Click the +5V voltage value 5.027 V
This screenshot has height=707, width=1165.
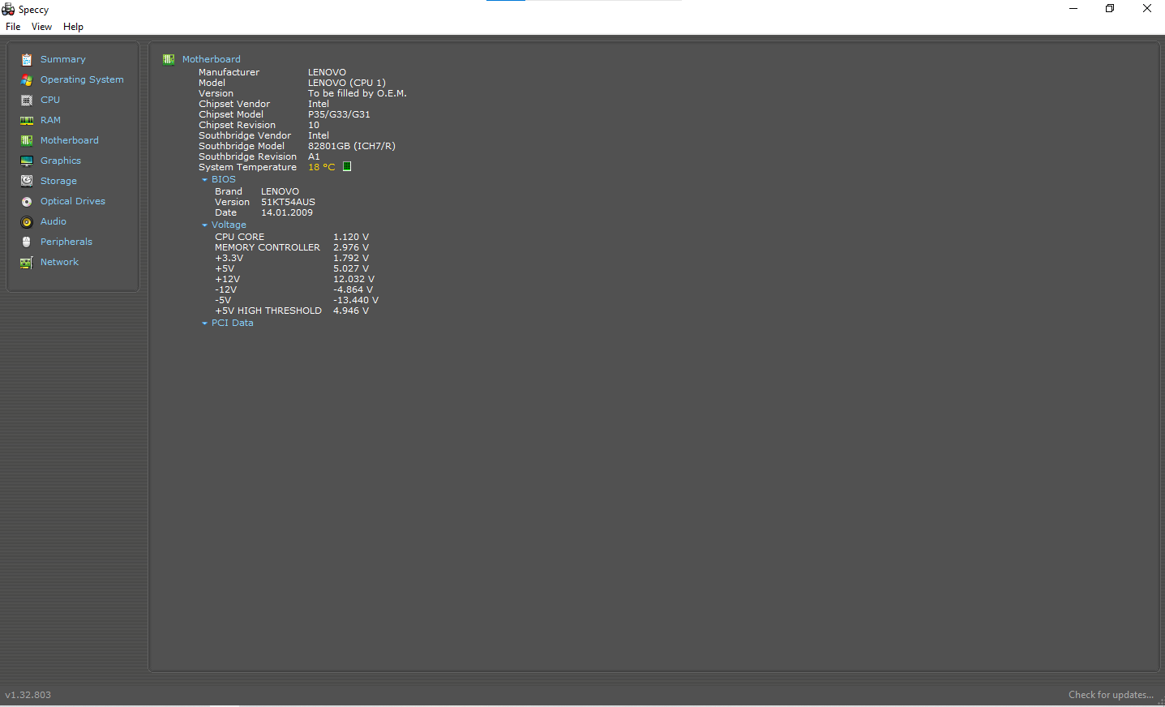351,268
